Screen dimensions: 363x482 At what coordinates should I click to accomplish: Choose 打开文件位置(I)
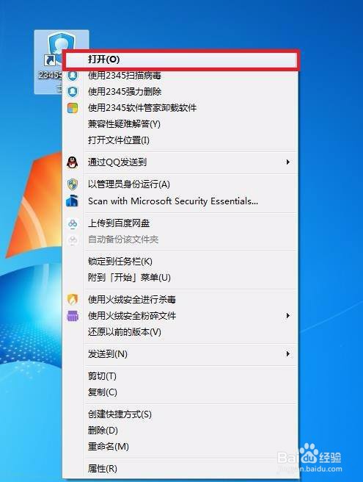click(181, 140)
